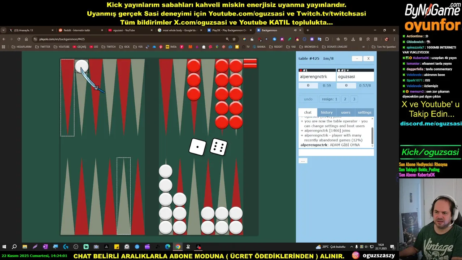The image size is (462, 260).
Task: Click the ellipsis button below chat
Action: [303, 161]
